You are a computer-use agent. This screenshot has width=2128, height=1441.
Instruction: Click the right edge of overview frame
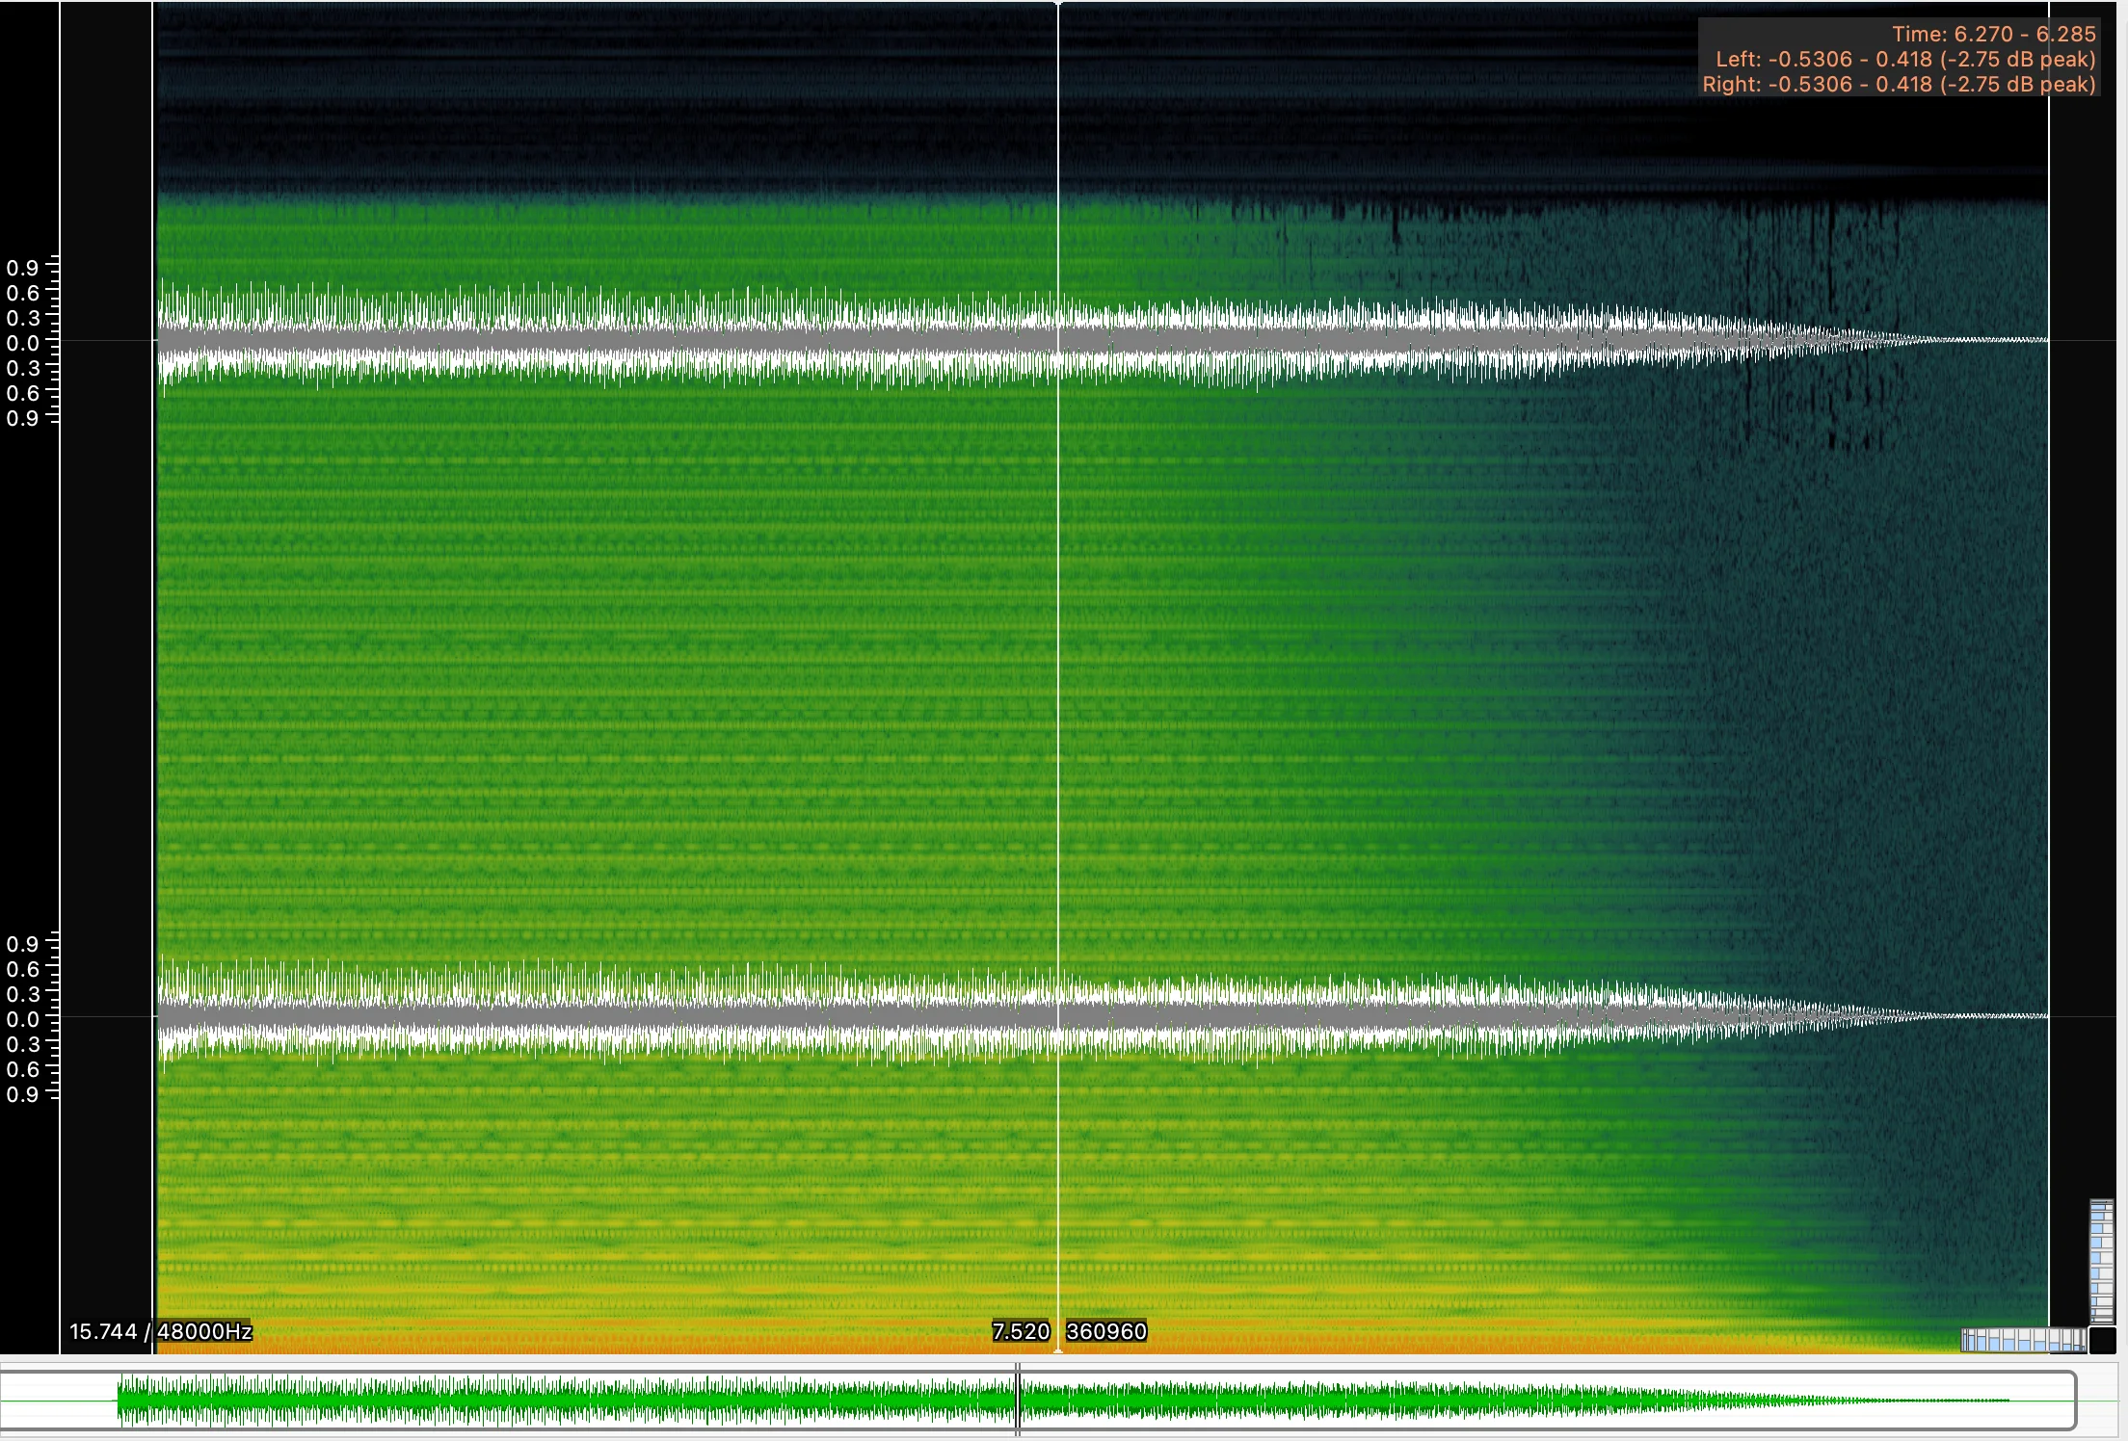point(2074,1400)
